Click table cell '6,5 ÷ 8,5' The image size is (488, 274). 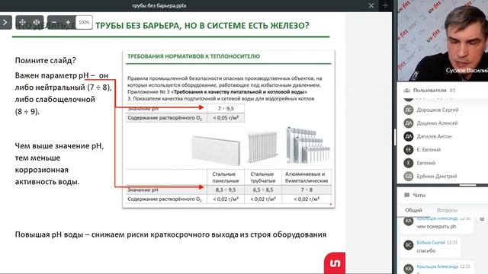(263, 190)
